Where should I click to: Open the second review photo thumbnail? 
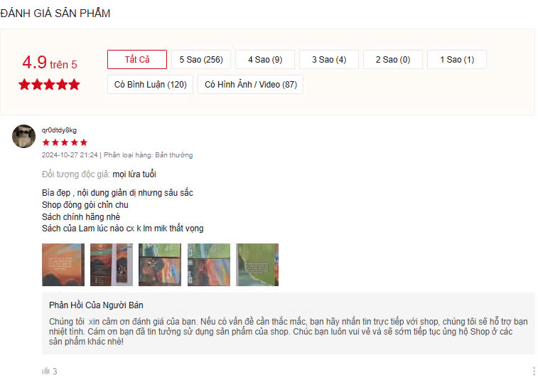coord(112,265)
